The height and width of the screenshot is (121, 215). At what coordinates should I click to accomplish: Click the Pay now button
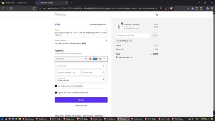click(81, 100)
